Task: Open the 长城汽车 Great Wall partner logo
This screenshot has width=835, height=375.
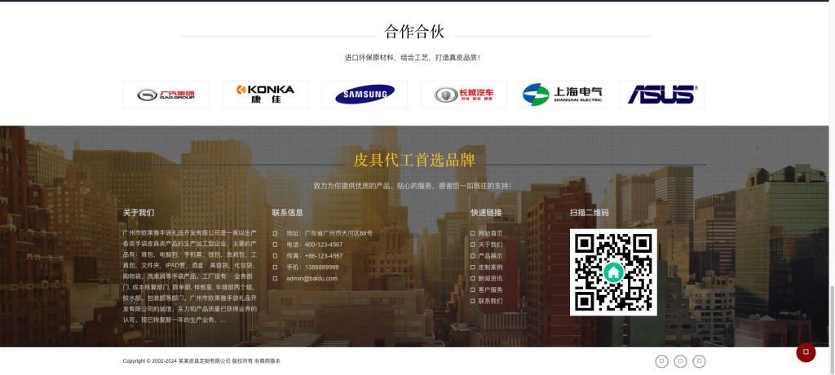Action: coord(464,95)
